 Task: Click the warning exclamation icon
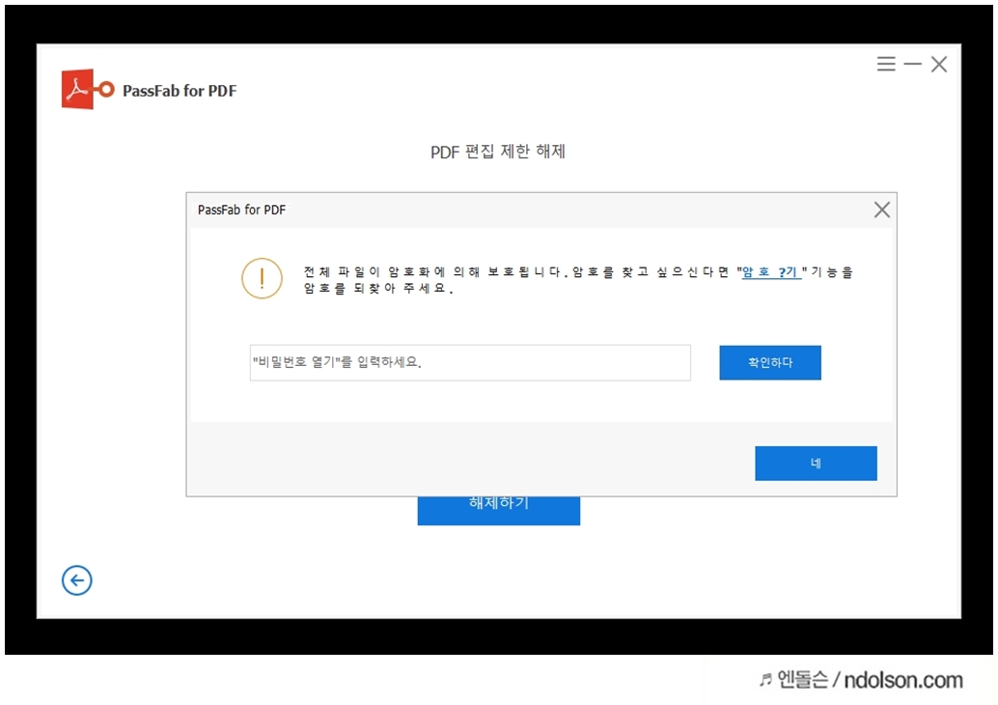click(262, 278)
